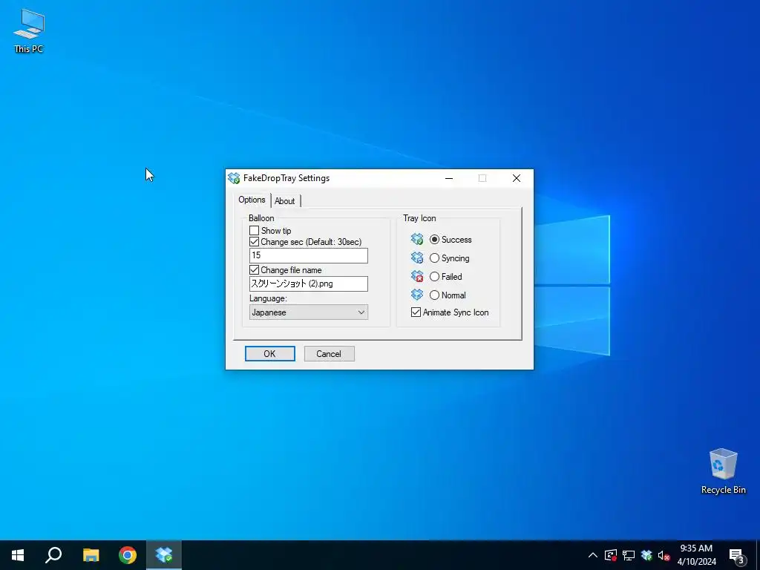Image resolution: width=760 pixels, height=570 pixels.
Task: Open the Windows Start menu
Action: point(18,555)
